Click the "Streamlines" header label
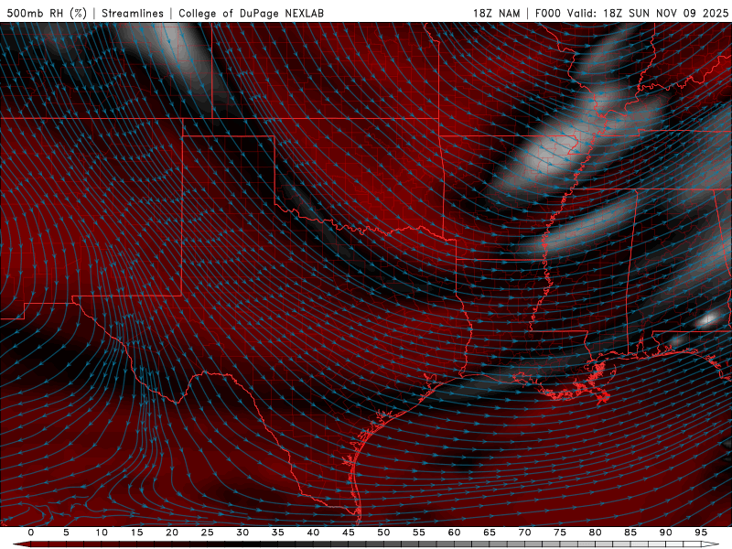Screen dimensions: 732x549 (133, 13)
